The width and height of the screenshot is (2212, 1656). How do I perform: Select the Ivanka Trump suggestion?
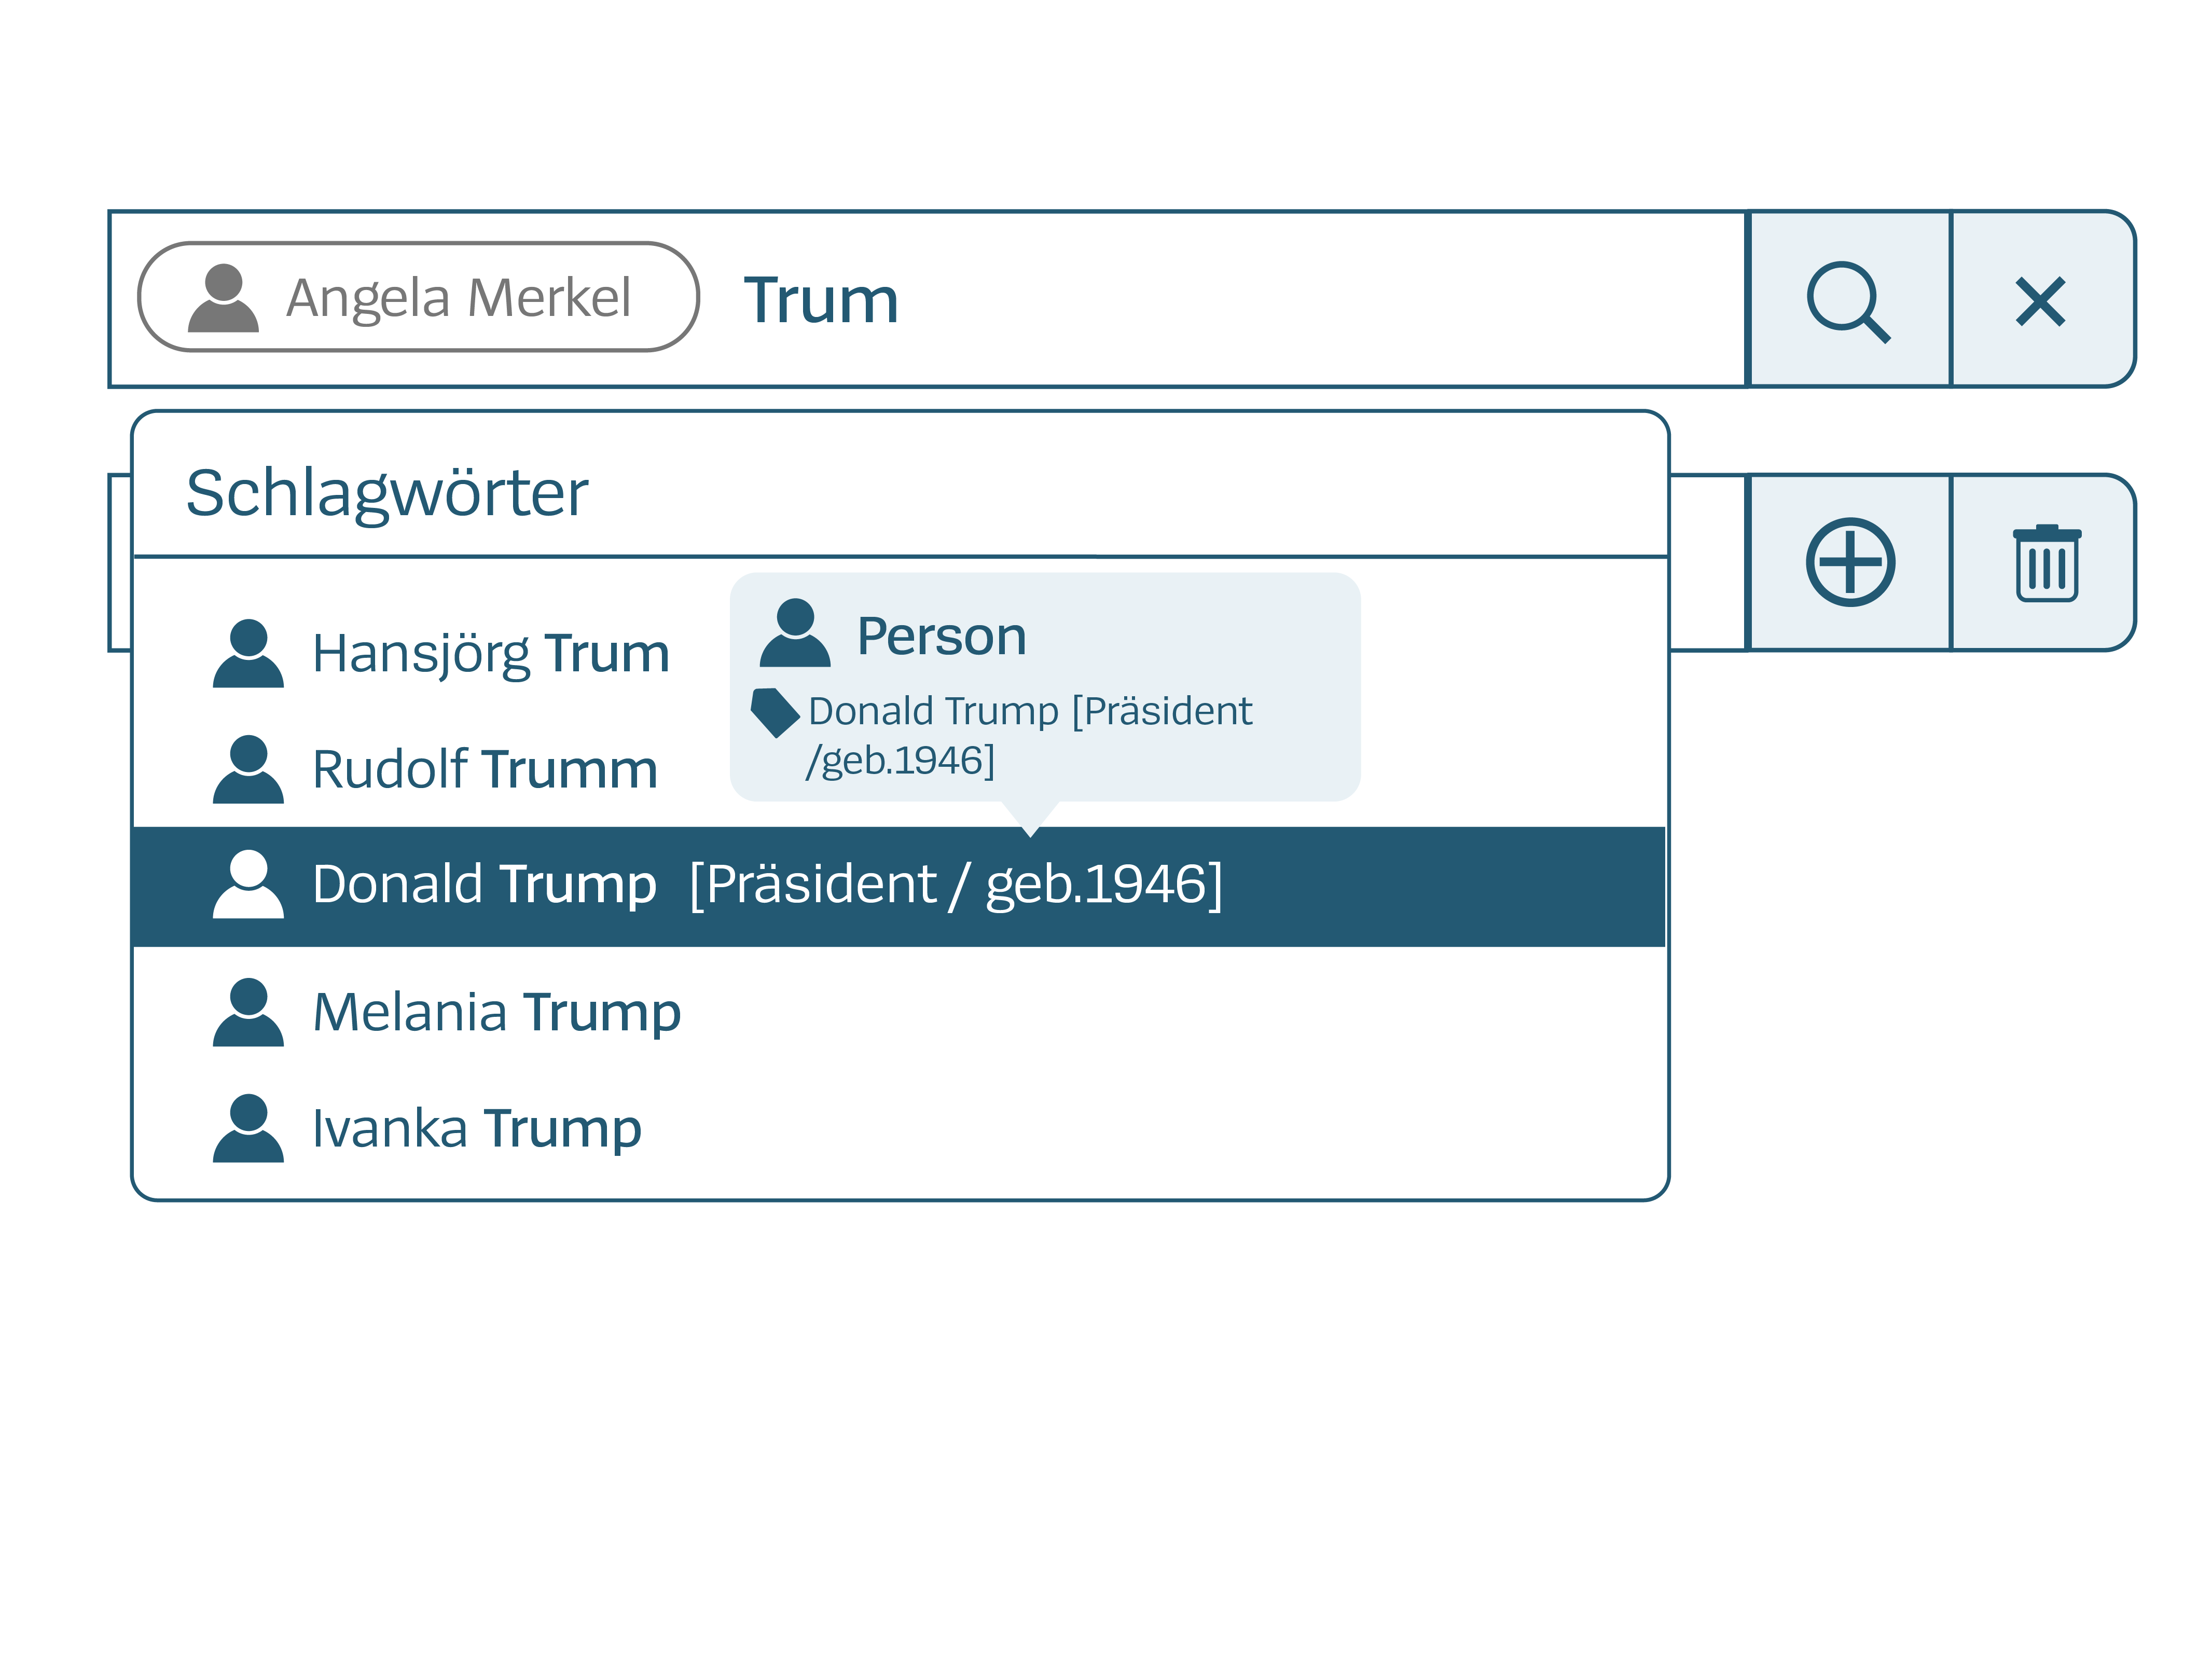tap(477, 1128)
